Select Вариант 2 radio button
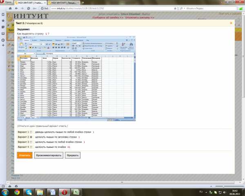The width and height of the screenshot is (245, 196). pos(31,137)
